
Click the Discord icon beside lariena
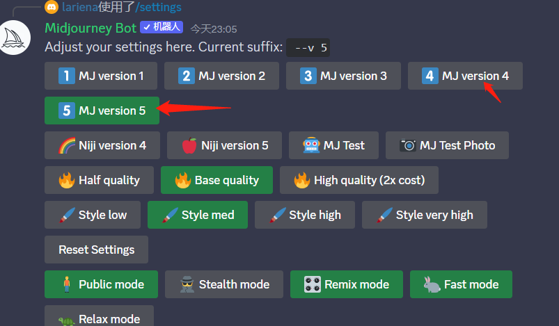tap(52, 8)
